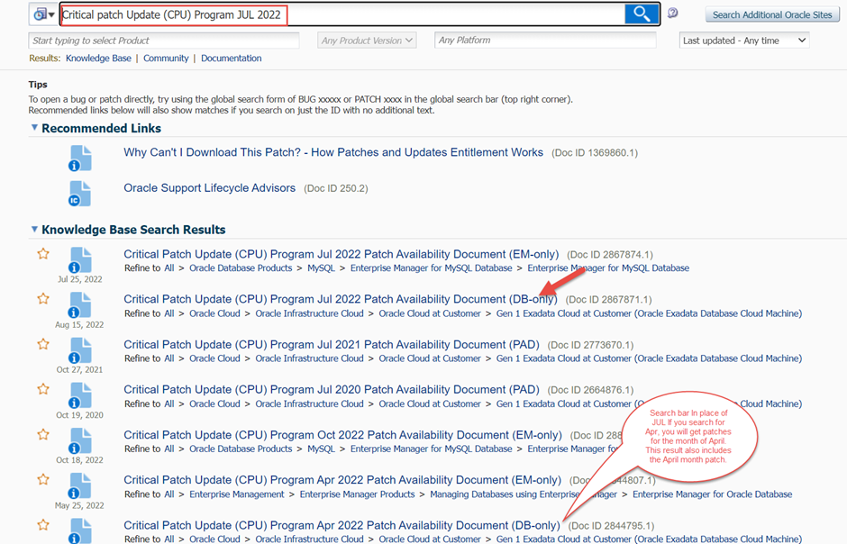847x544 pixels.
Task: Click Search Additional Oracle Sites button
Action: click(x=772, y=14)
